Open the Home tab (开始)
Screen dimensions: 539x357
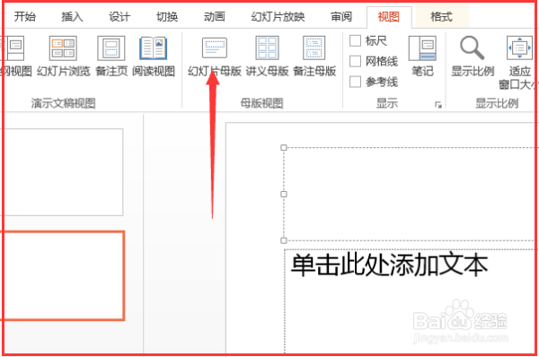point(25,16)
